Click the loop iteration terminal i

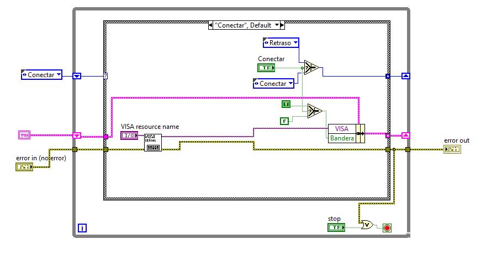(x=82, y=228)
